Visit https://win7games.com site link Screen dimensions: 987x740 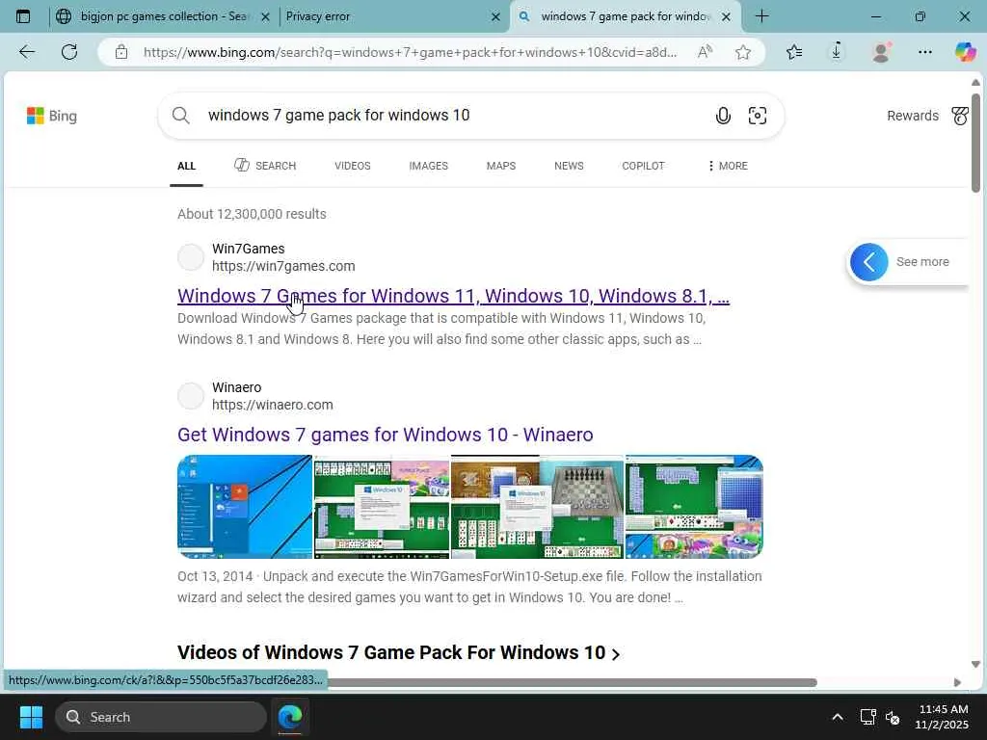[283, 266]
